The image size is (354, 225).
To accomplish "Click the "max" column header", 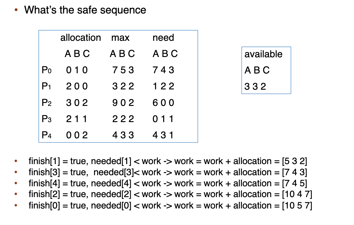I will [120, 38].
